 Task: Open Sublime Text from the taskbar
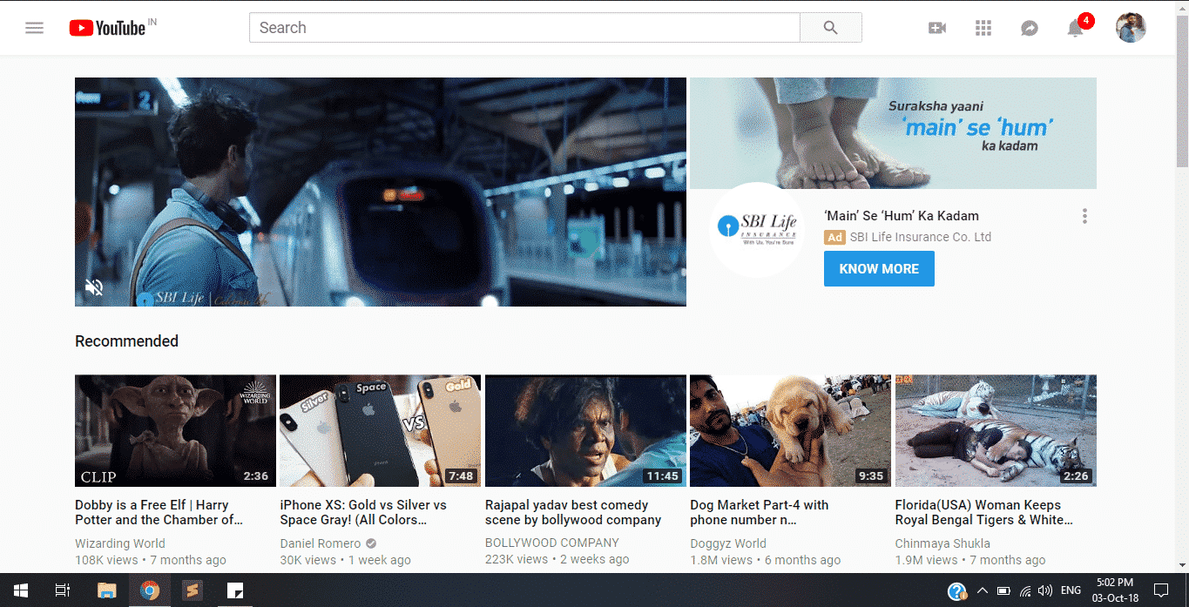[x=193, y=590]
